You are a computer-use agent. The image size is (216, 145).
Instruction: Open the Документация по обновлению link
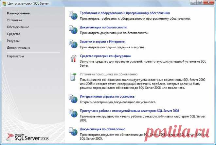pyautogui.click(x=102, y=129)
